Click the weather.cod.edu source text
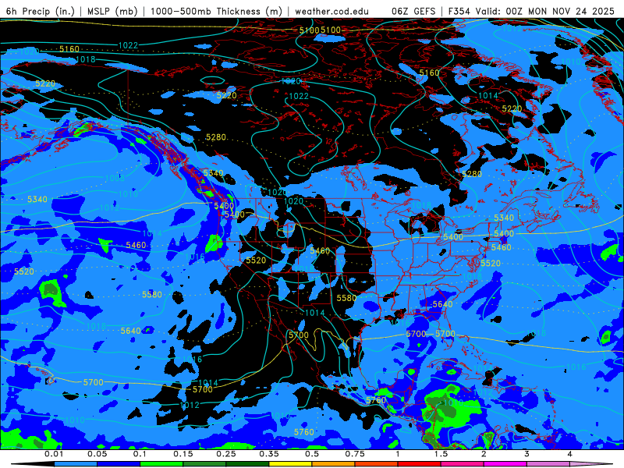This screenshot has width=624, height=468. coord(331,11)
